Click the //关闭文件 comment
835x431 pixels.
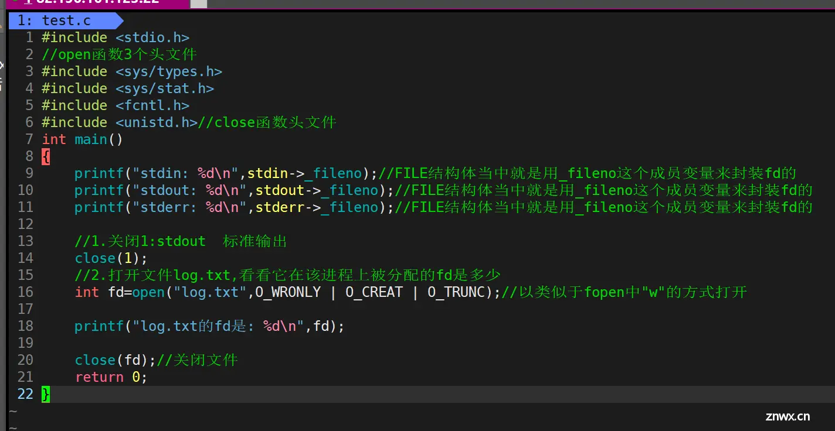pos(198,360)
